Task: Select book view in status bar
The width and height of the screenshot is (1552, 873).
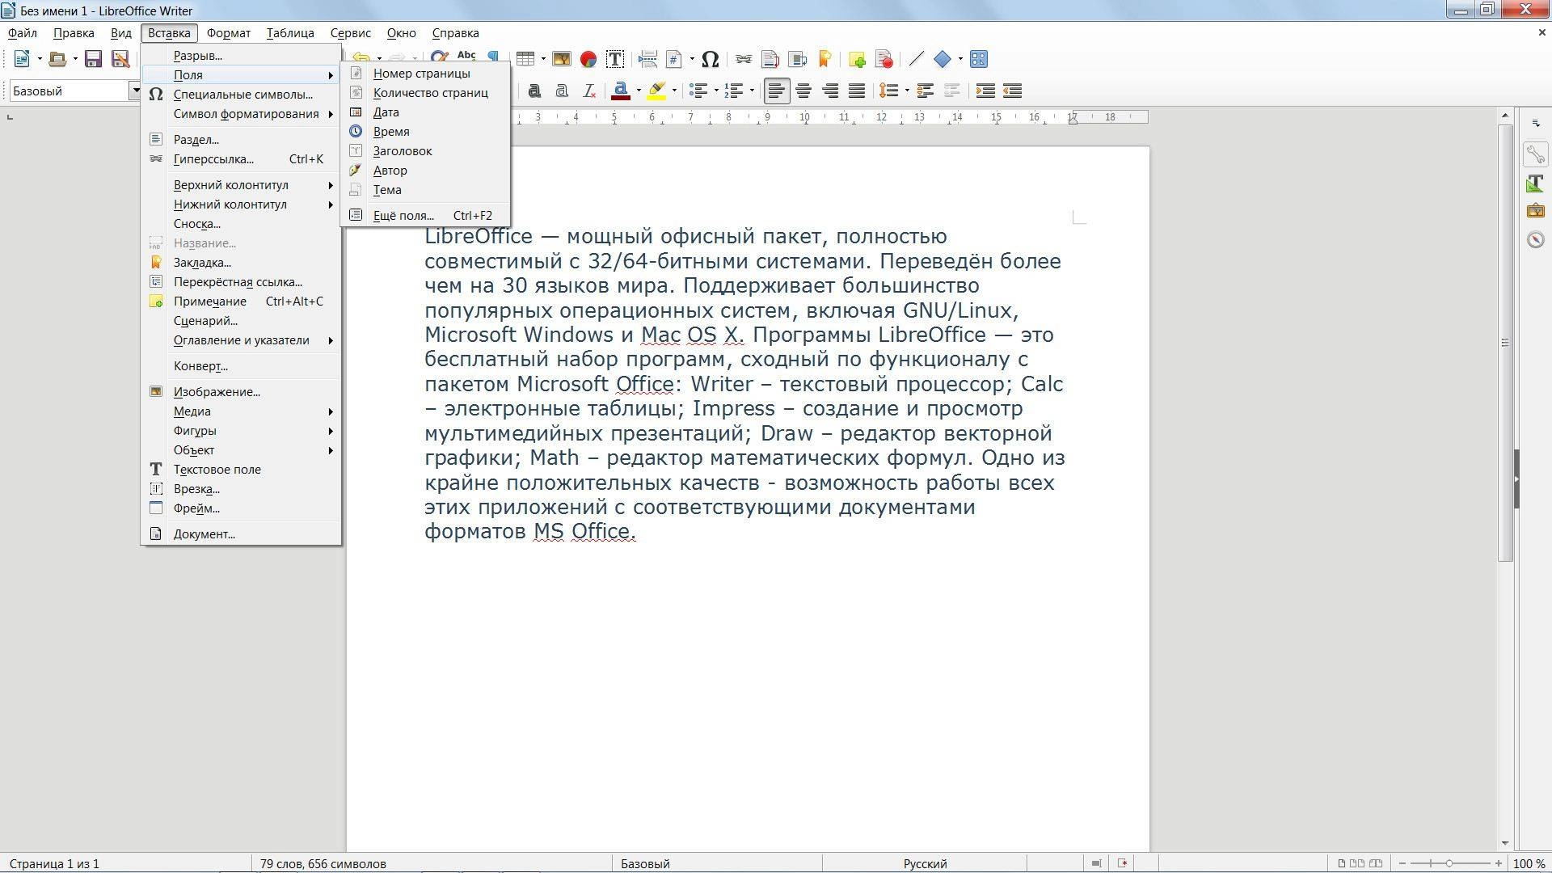Action: click(x=1377, y=863)
